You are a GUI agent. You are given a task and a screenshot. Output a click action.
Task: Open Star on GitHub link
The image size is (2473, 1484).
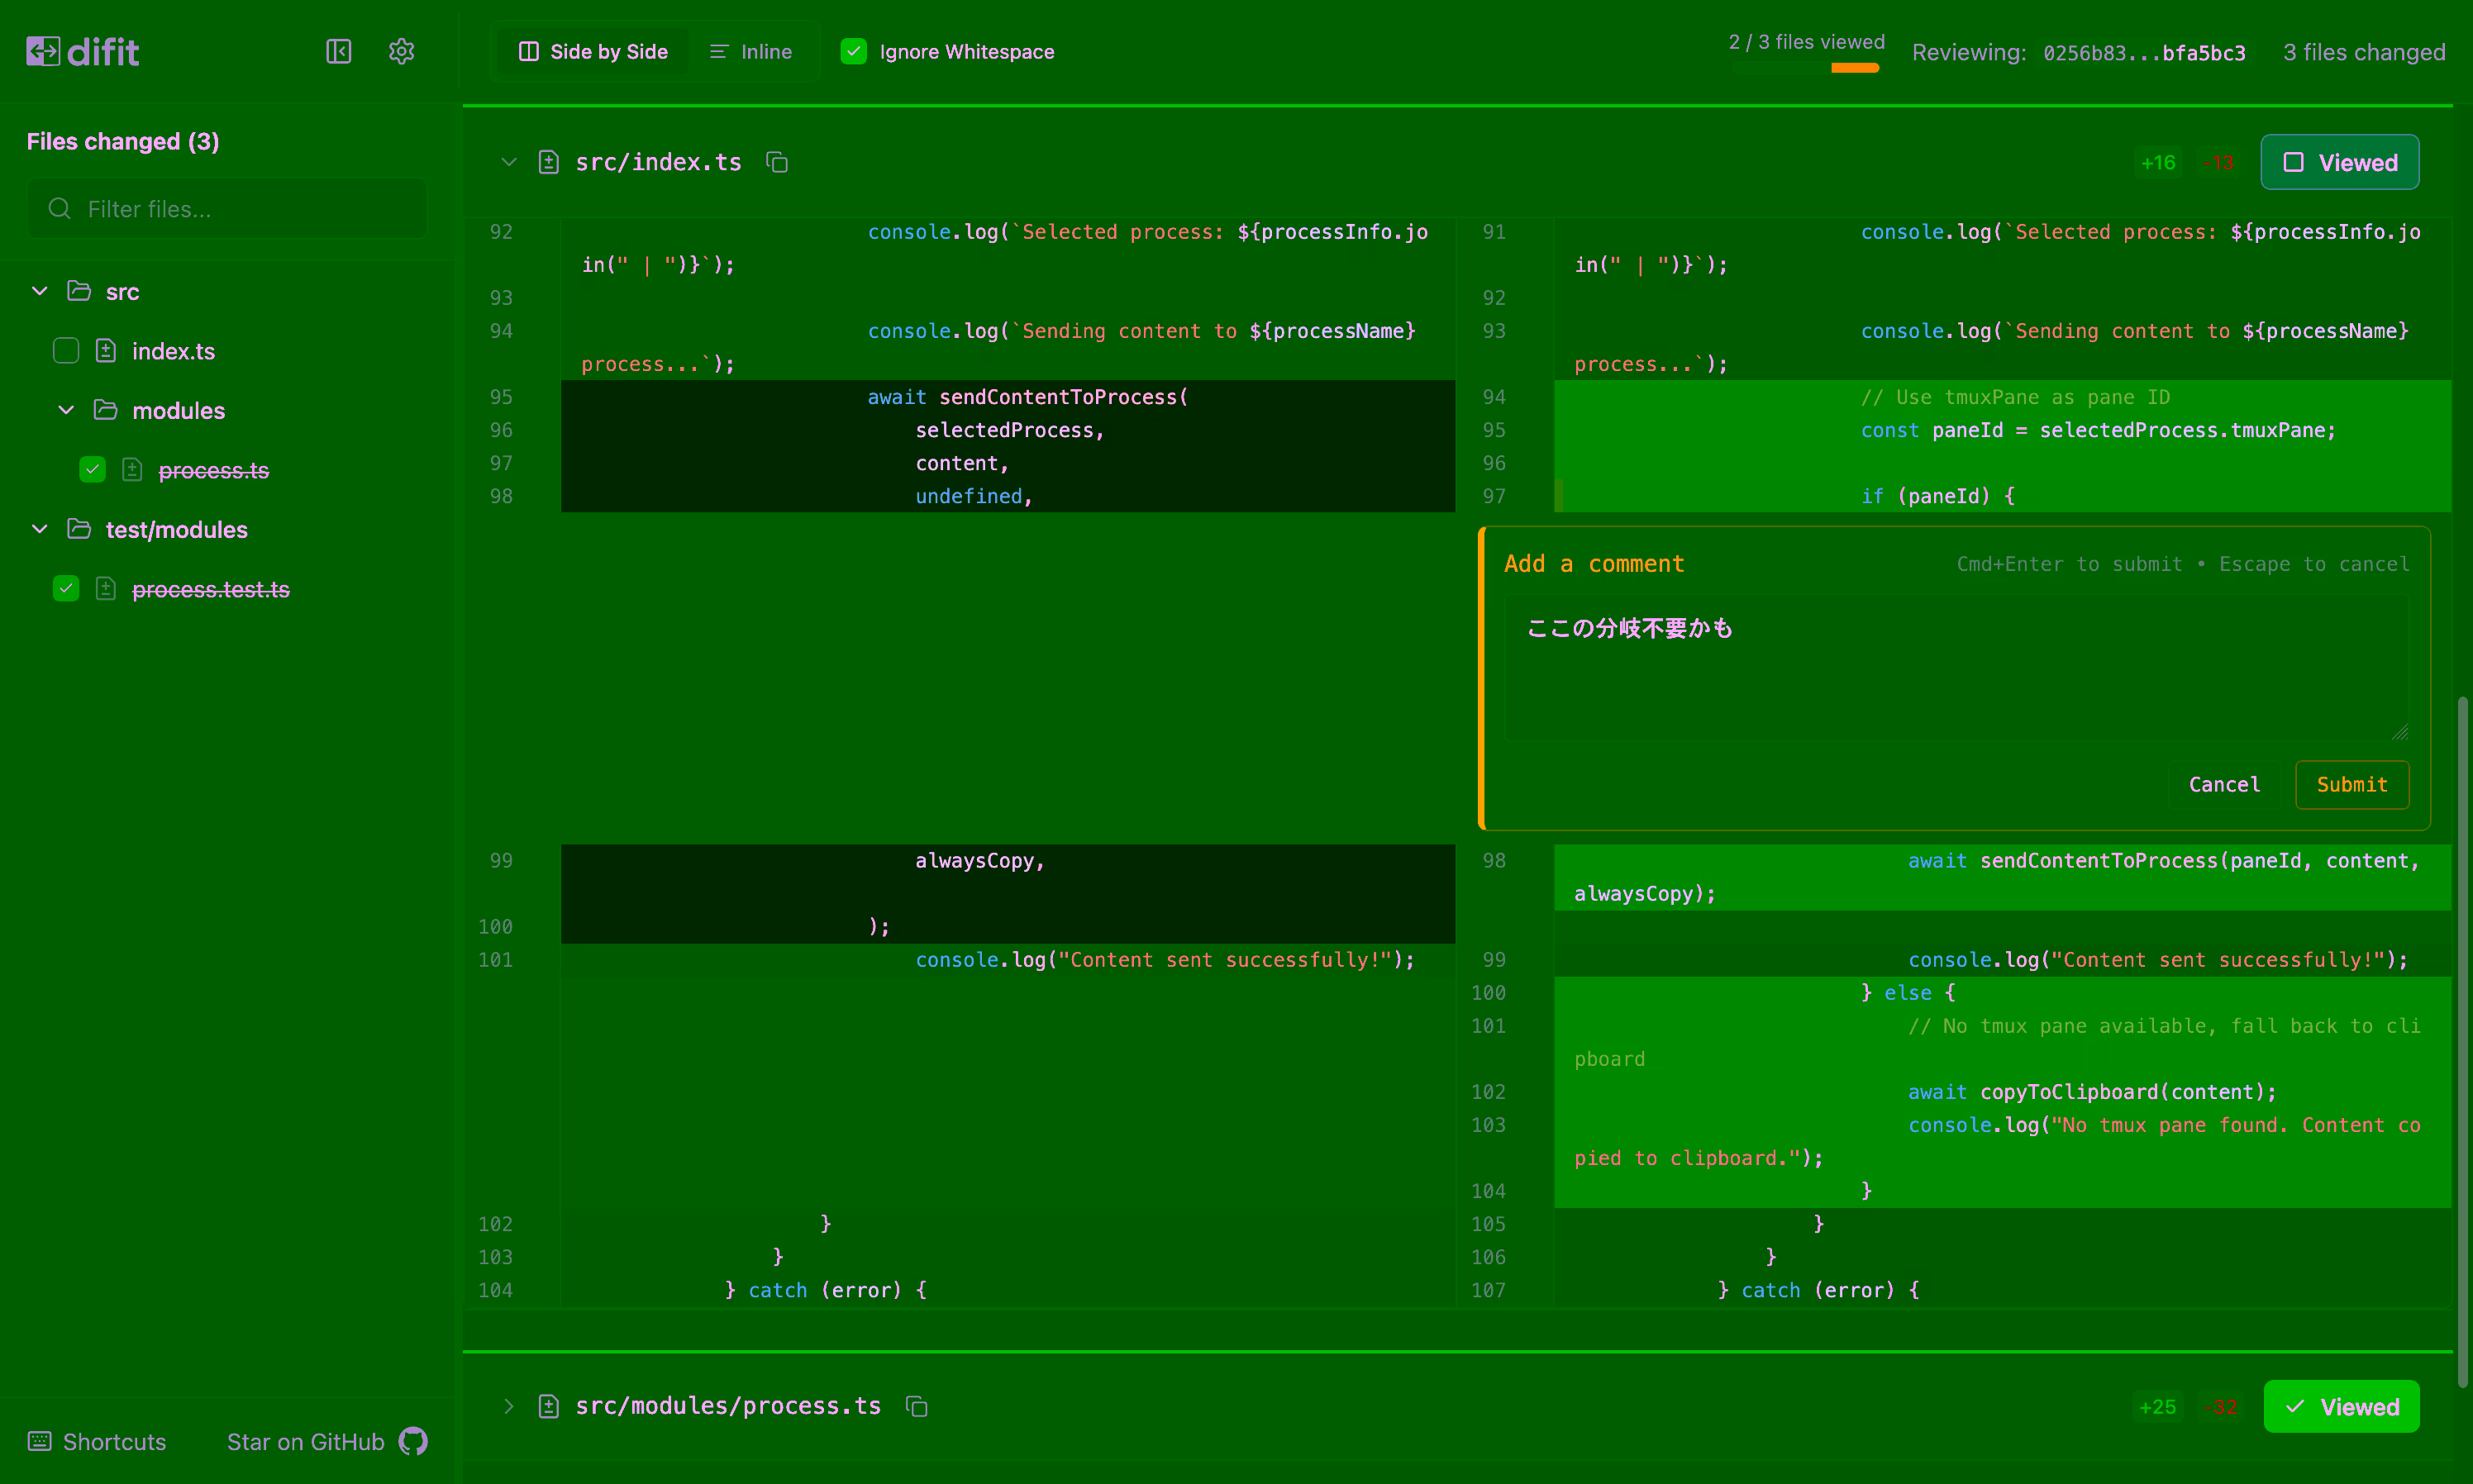click(x=327, y=1441)
